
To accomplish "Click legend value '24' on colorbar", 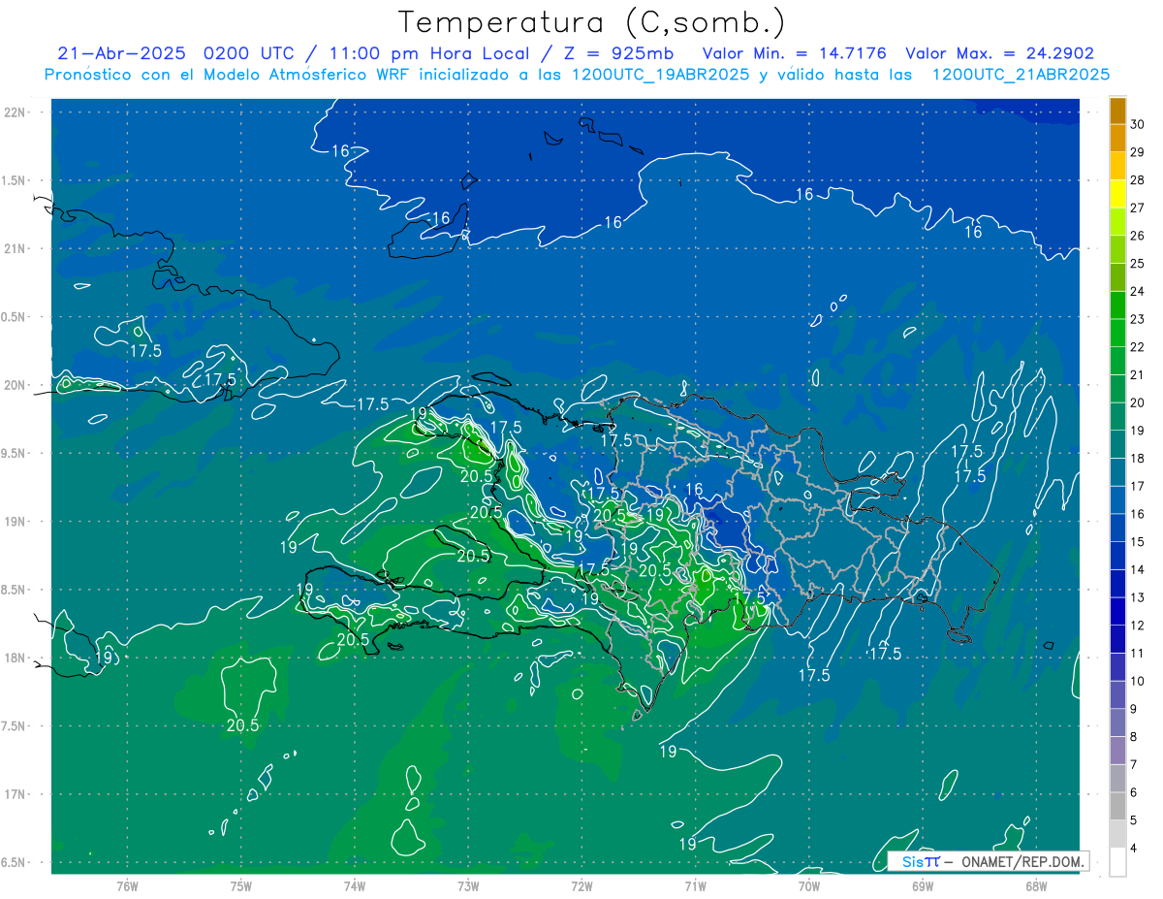I will [1139, 292].
